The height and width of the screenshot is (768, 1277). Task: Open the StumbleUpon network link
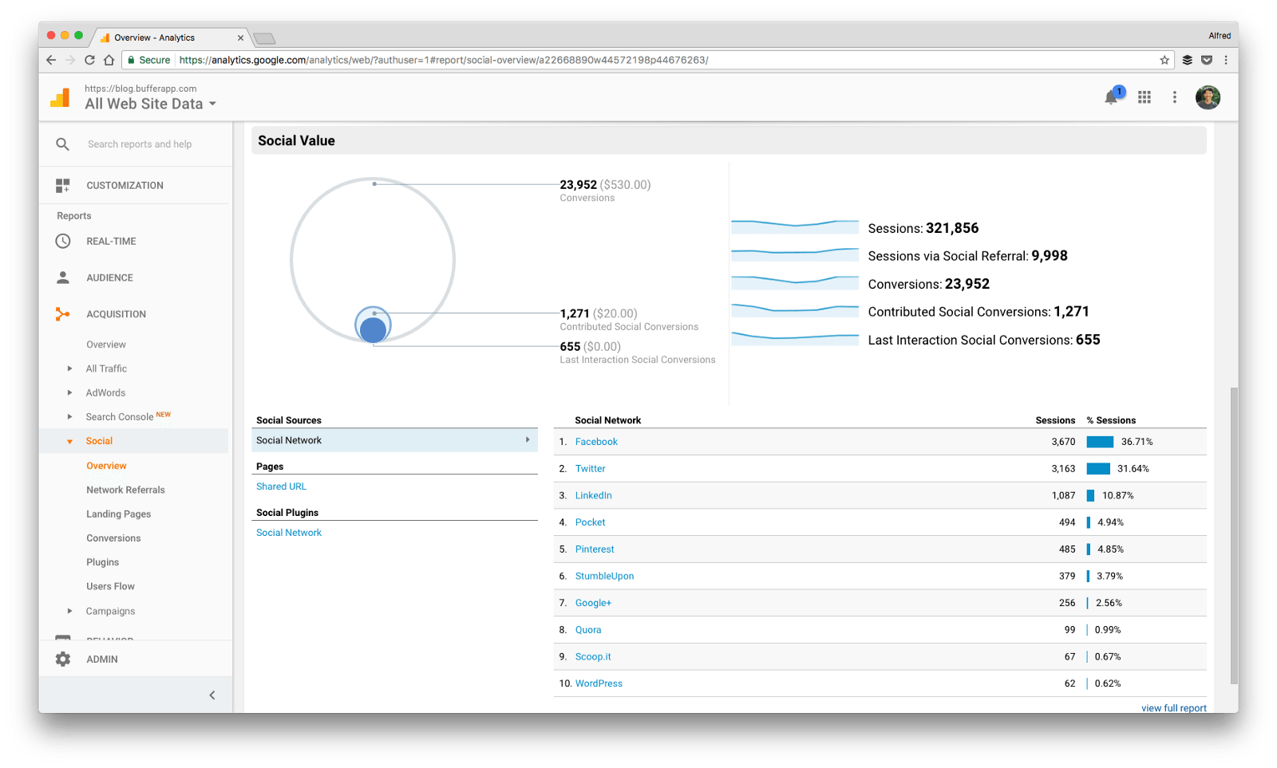point(604,576)
